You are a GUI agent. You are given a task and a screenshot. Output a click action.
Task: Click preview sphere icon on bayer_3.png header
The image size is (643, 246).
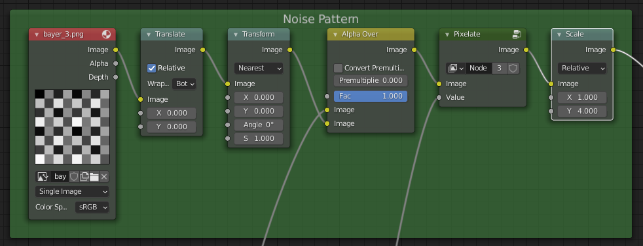(x=106, y=35)
